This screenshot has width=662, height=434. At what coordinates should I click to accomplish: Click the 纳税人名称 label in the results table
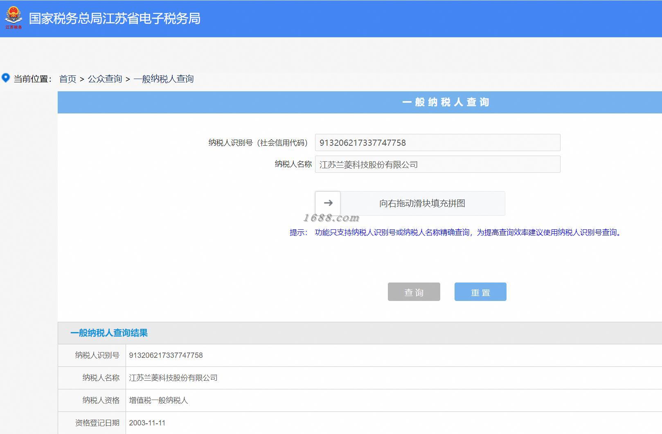pos(101,378)
